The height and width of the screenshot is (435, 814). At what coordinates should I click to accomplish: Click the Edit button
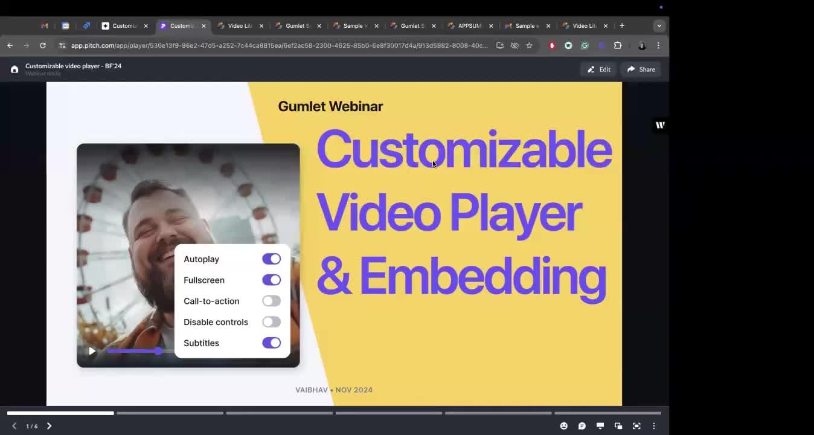point(598,69)
